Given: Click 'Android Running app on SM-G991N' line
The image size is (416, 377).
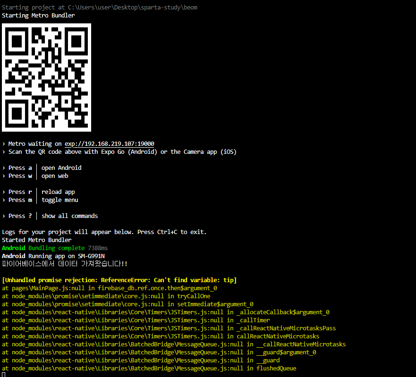Looking at the screenshot, I should [53, 256].
